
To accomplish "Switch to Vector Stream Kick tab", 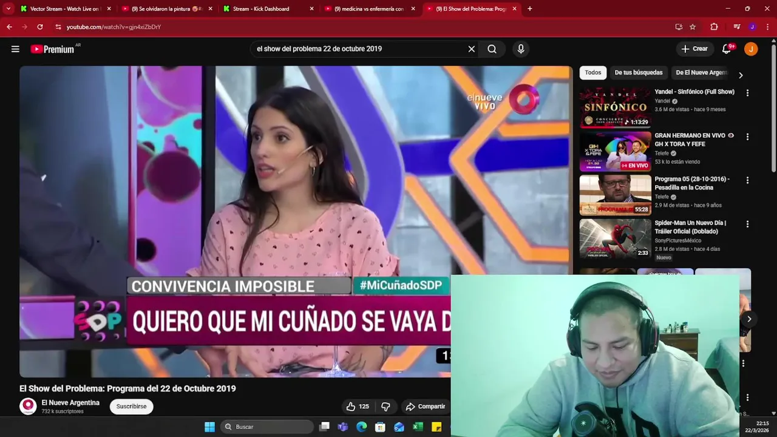I will [x=65, y=8].
